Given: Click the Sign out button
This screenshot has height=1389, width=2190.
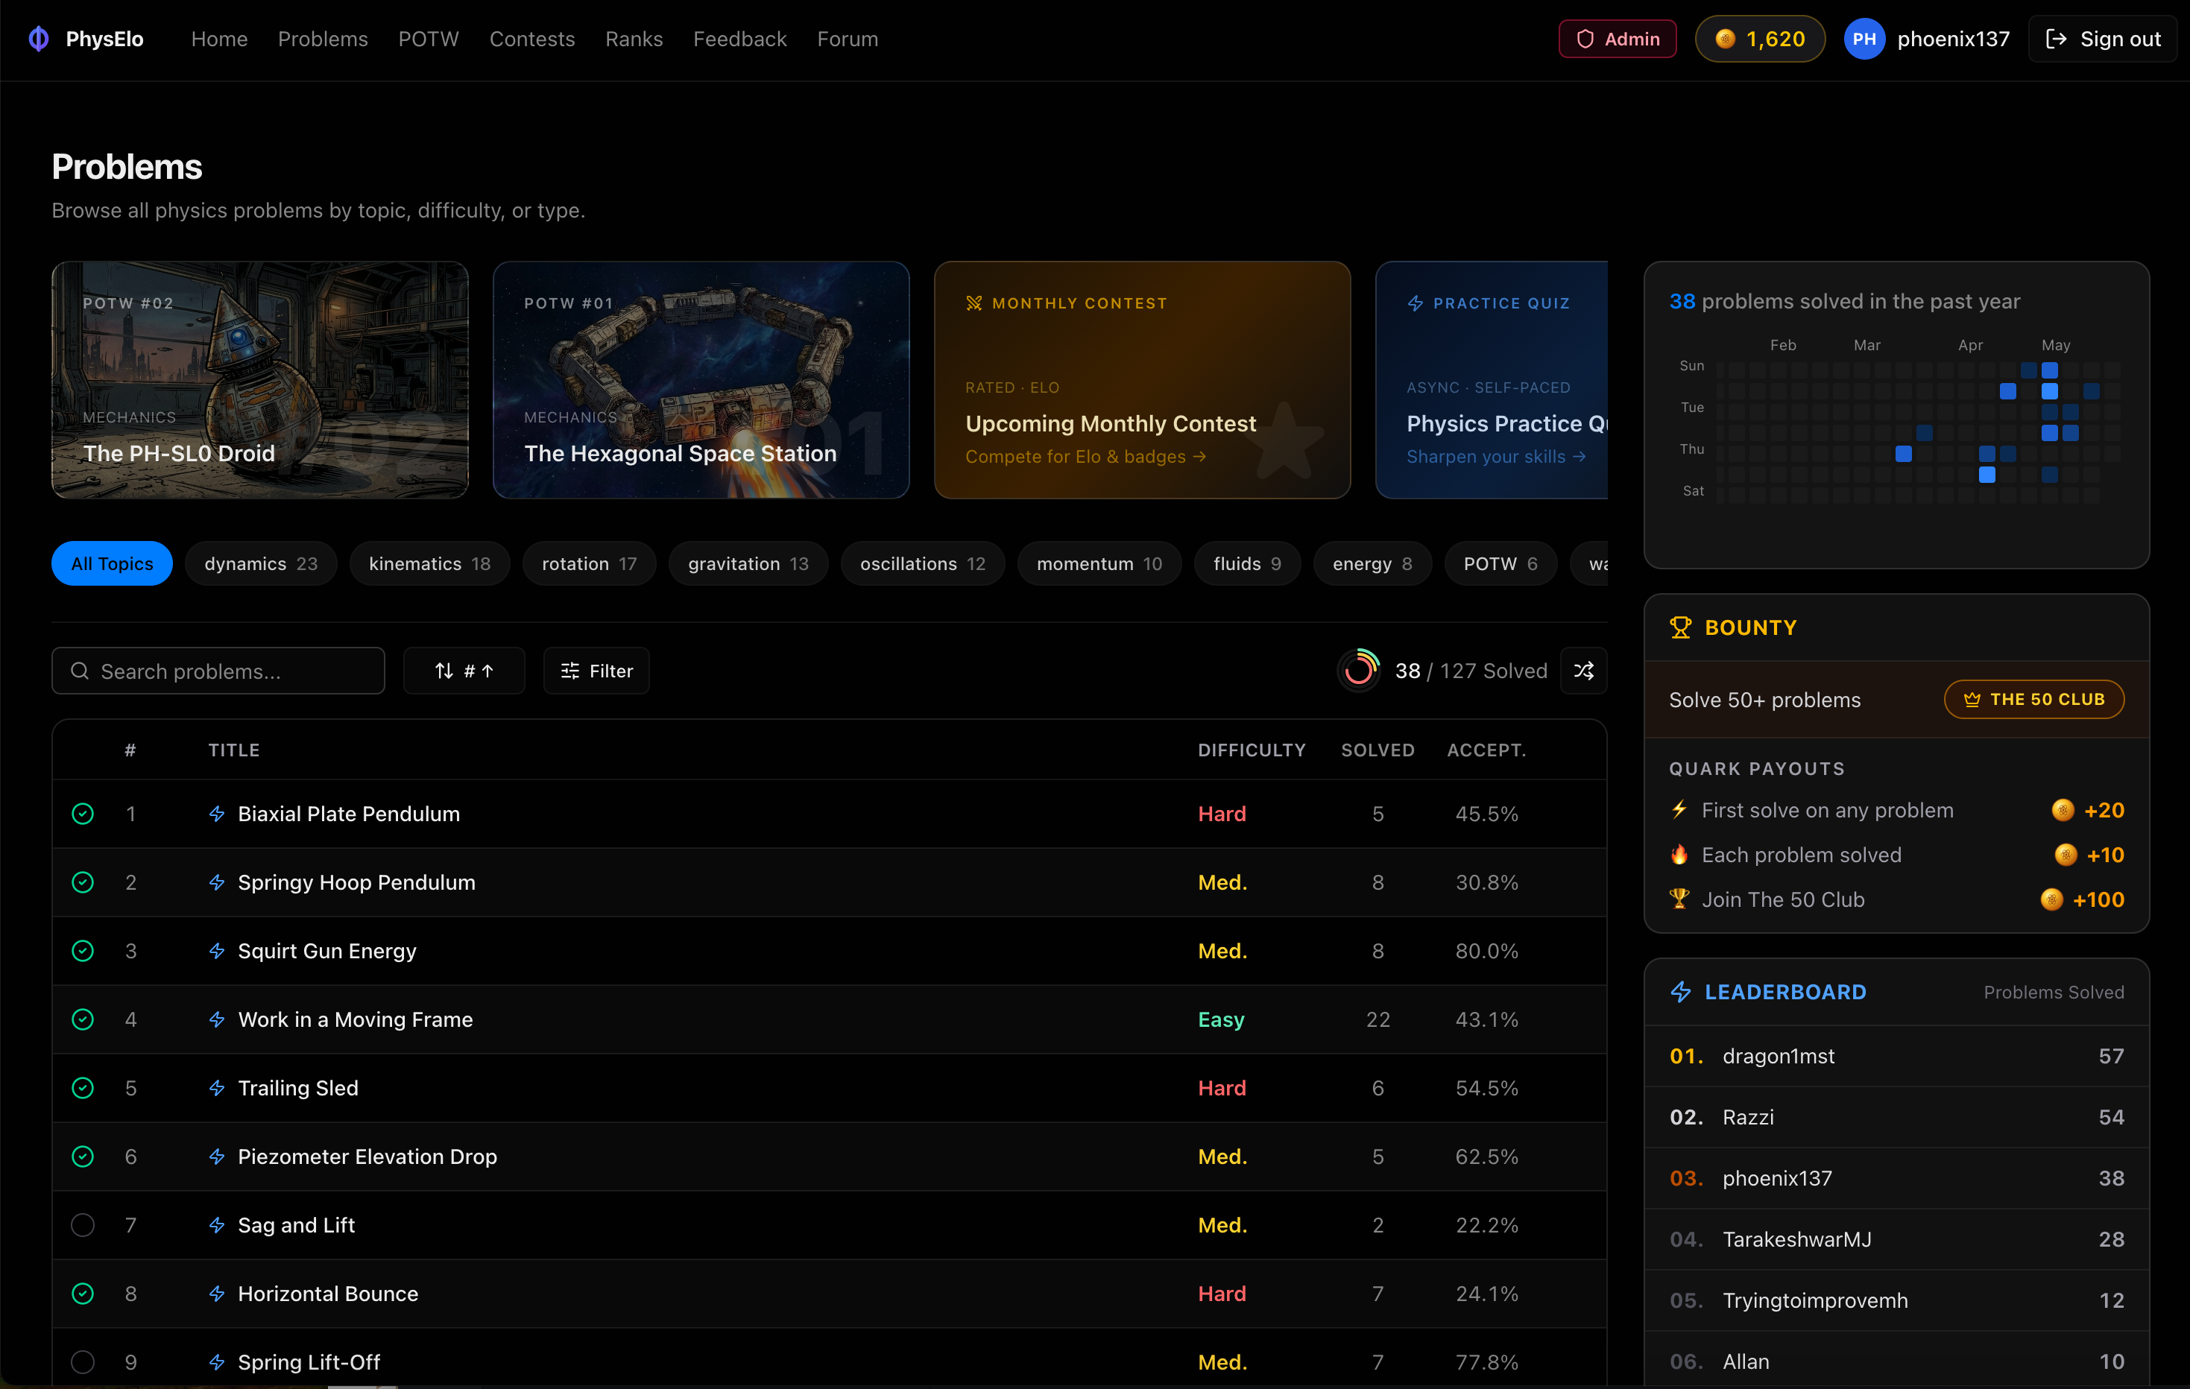Looking at the screenshot, I should [x=2103, y=39].
